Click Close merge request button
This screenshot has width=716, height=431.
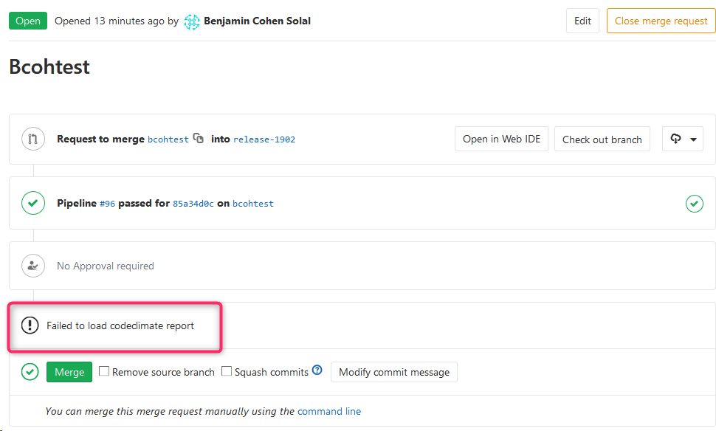tap(661, 21)
